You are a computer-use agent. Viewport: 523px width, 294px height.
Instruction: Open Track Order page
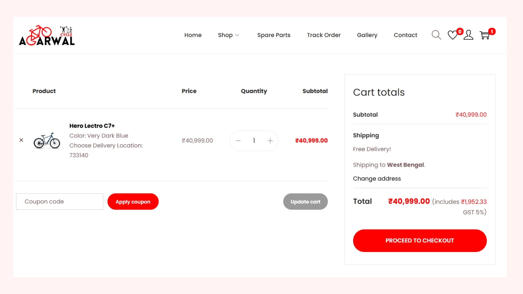tap(324, 35)
